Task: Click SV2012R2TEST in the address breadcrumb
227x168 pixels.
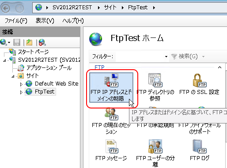Action: click(x=72, y=7)
